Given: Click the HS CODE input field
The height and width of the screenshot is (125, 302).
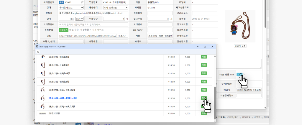Looking at the screenshot, I should point(160,30).
